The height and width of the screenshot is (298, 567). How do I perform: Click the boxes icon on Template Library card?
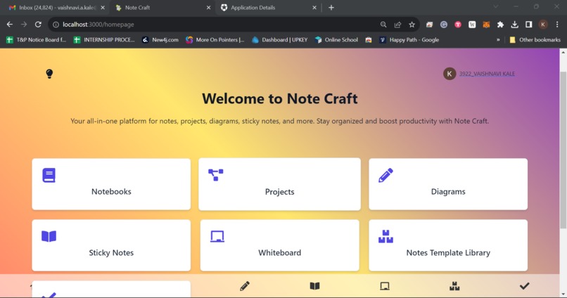[x=386, y=236]
